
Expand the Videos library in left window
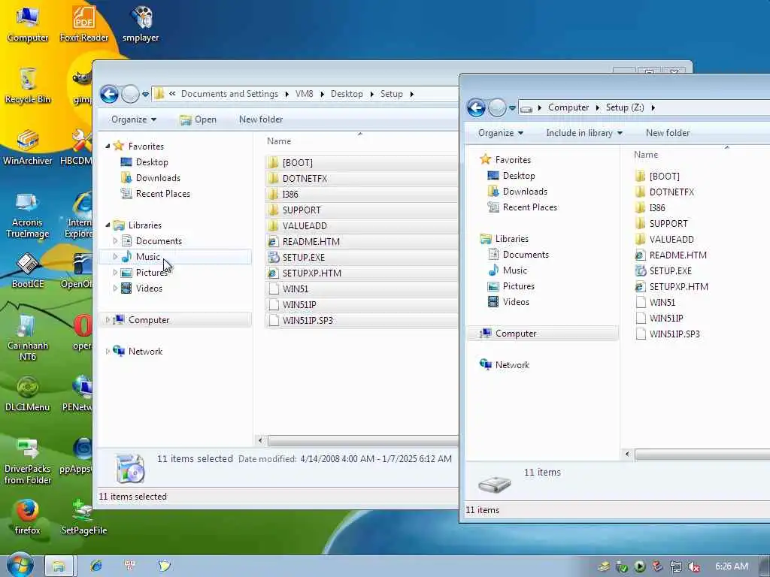(115, 288)
